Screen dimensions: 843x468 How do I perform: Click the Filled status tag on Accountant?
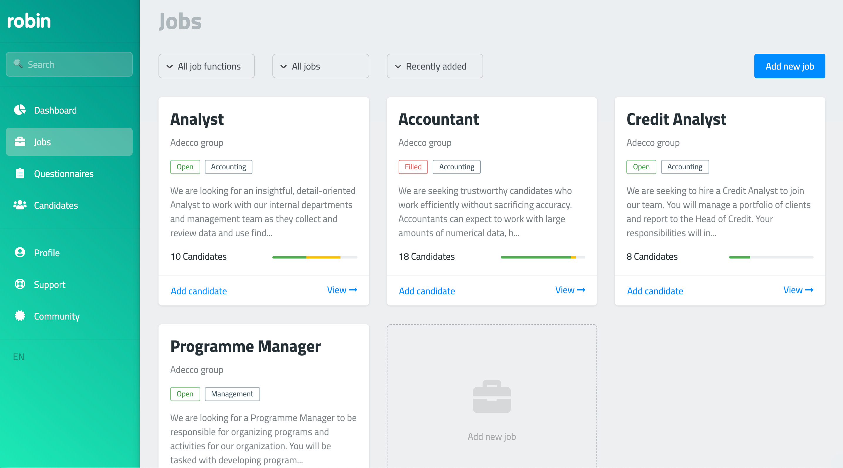pyautogui.click(x=413, y=167)
